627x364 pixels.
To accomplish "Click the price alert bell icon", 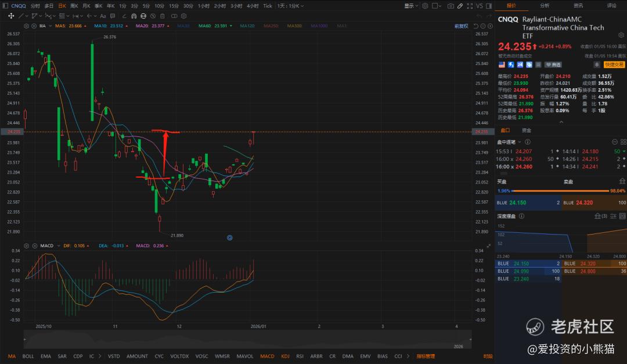I will click(x=597, y=64).
